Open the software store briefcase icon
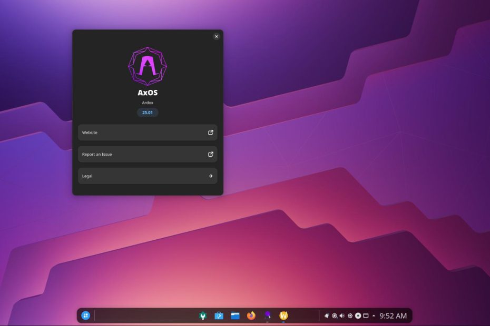This screenshot has height=326, width=490. [219, 315]
